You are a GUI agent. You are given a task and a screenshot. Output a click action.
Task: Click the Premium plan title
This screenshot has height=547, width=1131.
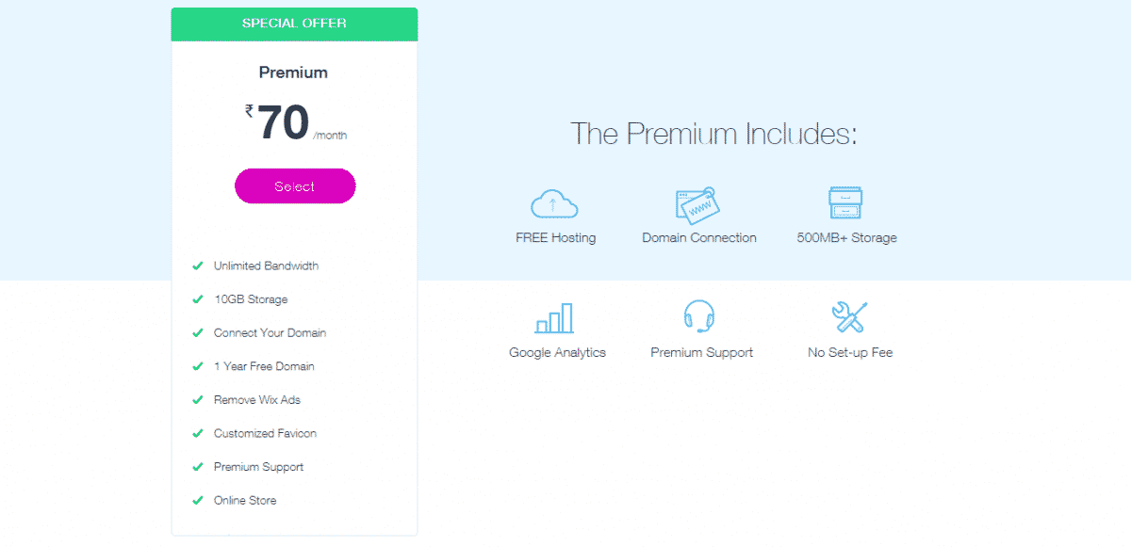tap(293, 72)
